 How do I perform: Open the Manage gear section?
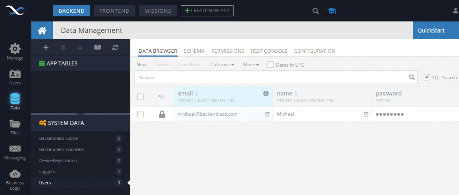point(15,52)
